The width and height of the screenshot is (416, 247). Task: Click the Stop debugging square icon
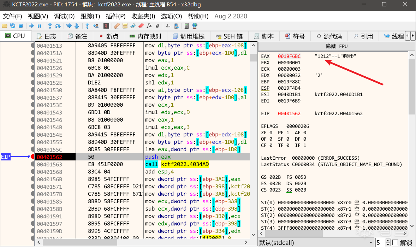(x=20, y=26)
